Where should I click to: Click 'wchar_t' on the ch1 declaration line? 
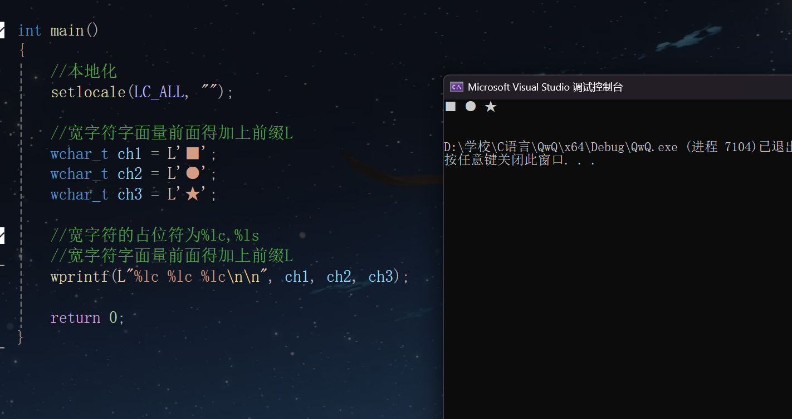point(80,154)
